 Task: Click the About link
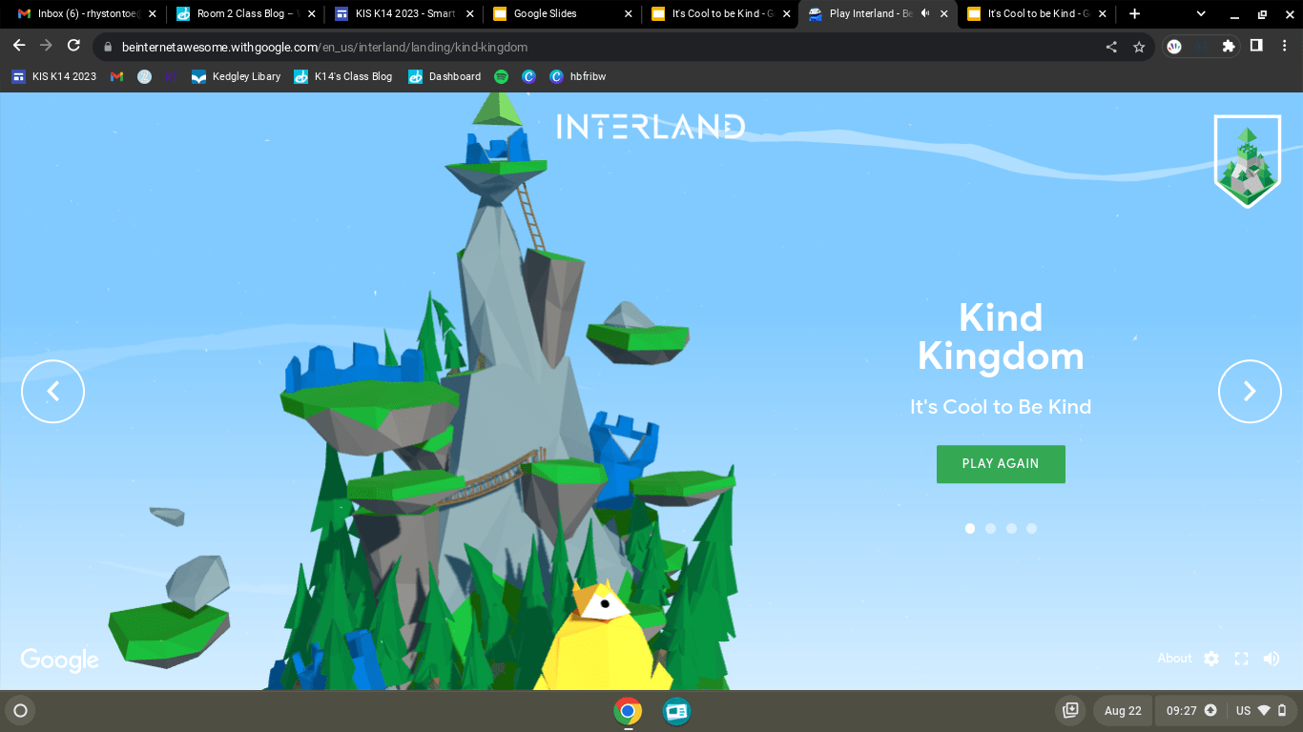point(1174,659)
